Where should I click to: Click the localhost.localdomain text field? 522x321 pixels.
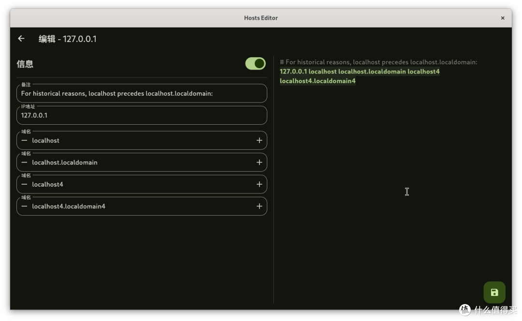[142, 162]
